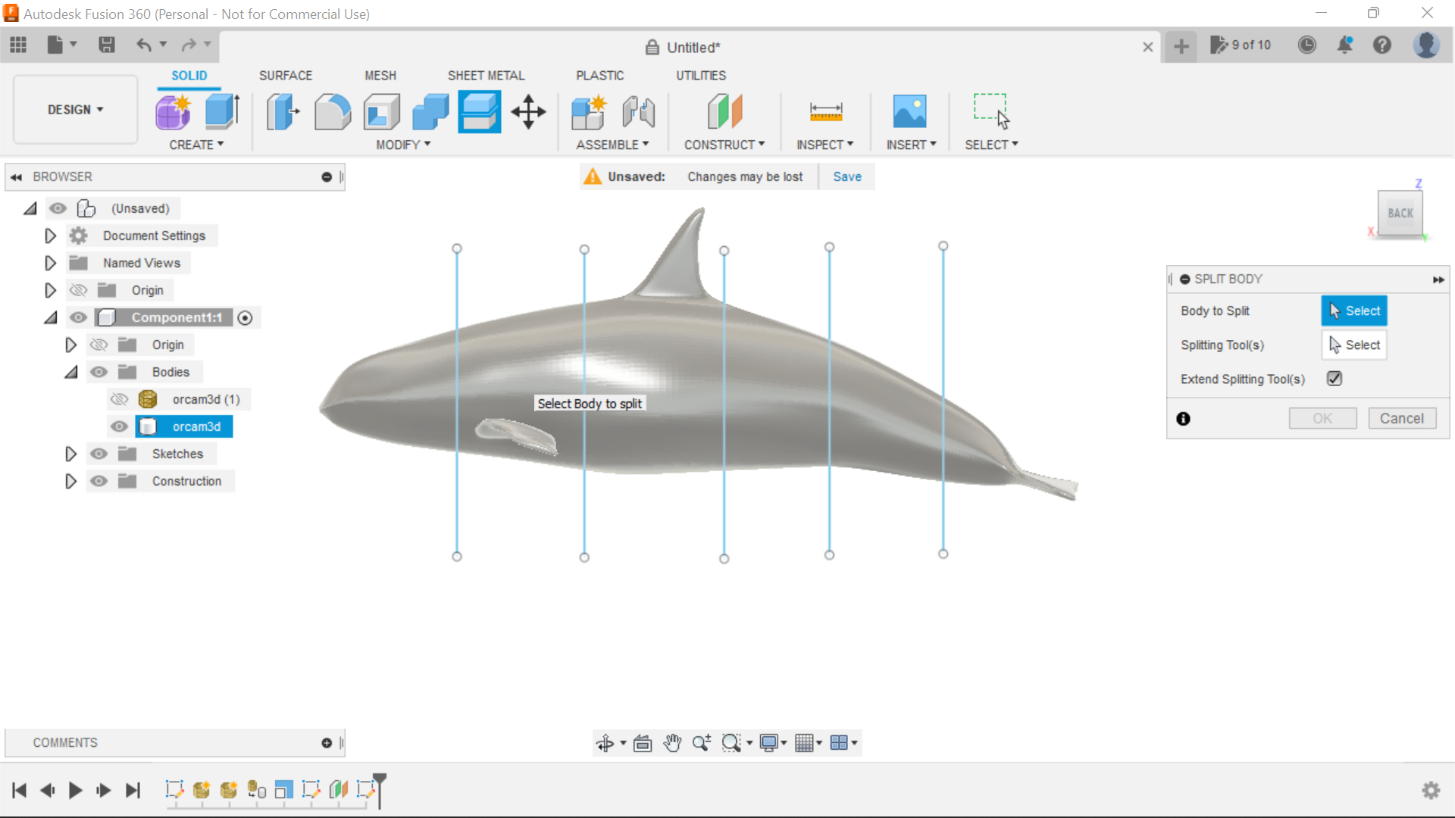Select the window selection box tool
Screen dimensions: 1455x818
[990, 106]
